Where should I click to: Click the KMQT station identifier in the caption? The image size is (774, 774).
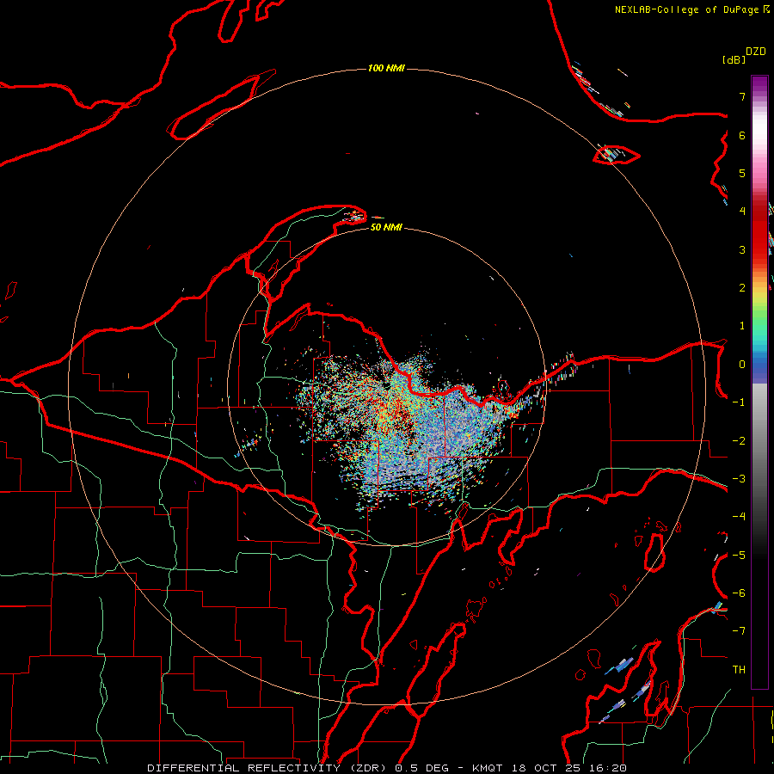pos(488,768)
